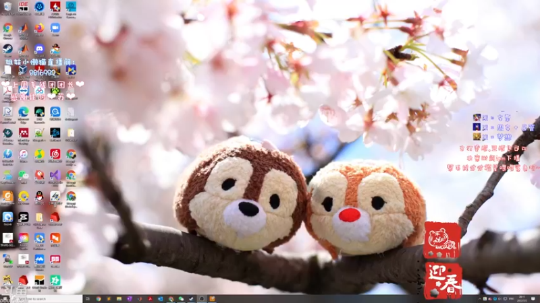540x303 pixels.
Task: Open the QQ penguin shortcut
Action: pos(39,196)
